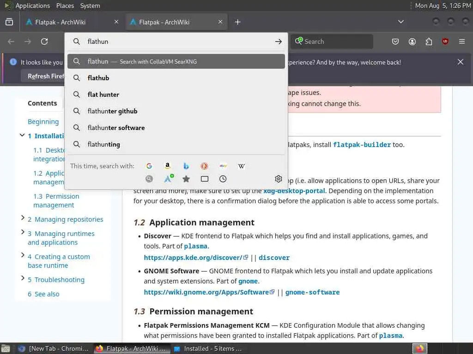
Task: Open the System menu
Action: [x=90, y=6]
